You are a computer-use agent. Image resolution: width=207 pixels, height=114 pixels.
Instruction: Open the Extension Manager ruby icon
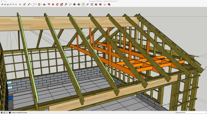click(109, 4)
